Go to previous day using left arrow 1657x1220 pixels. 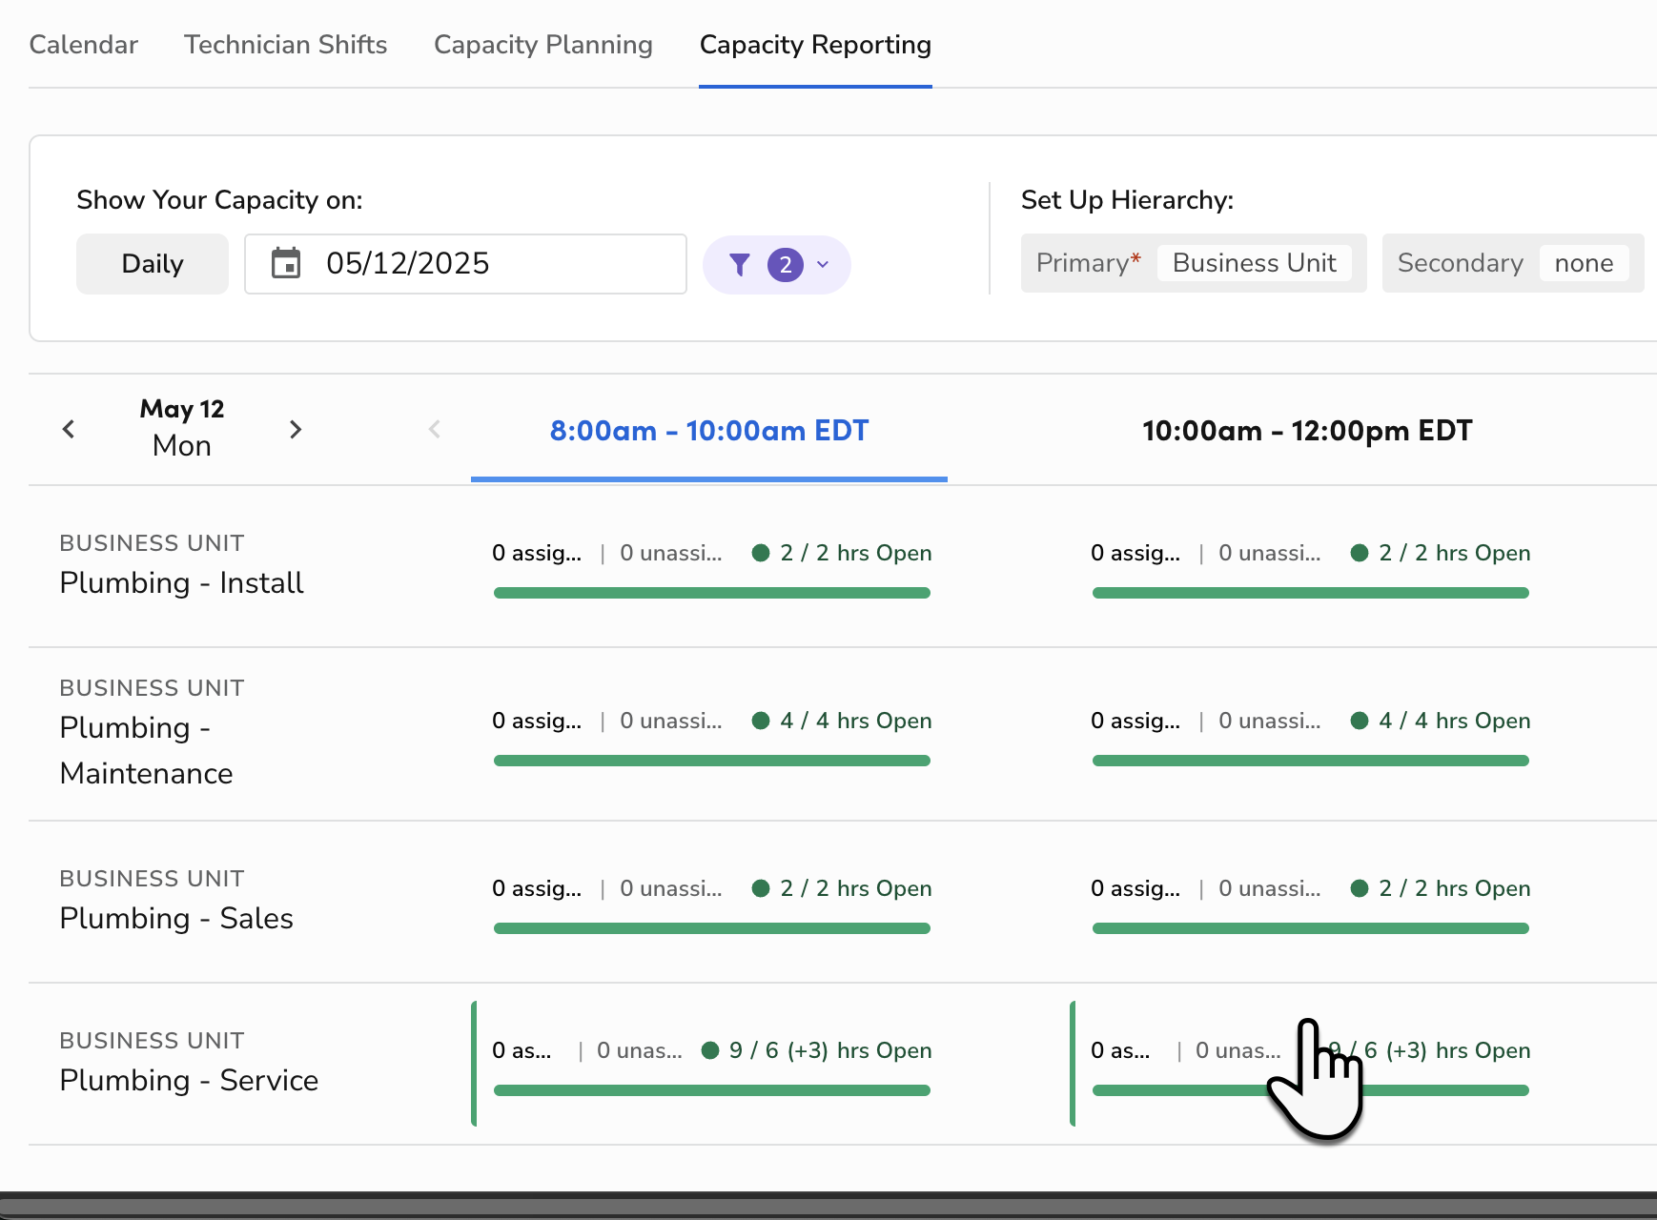coord(68,429)
